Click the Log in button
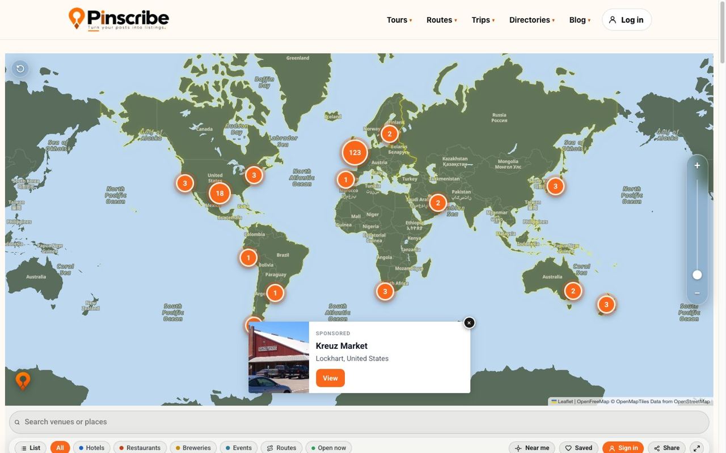The height and width of the screenshot is (453, 726). 627,20
